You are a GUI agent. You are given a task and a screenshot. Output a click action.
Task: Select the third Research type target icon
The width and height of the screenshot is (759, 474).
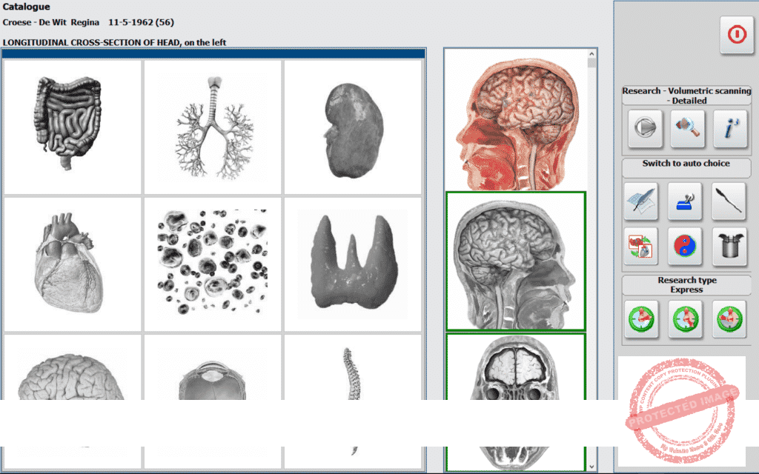(x=729, y=319)
